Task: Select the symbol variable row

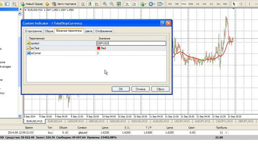Action: (x=61, y=43)
